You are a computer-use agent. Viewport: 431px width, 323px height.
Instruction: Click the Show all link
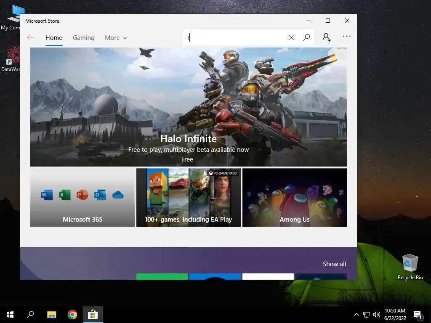[334, 264]
